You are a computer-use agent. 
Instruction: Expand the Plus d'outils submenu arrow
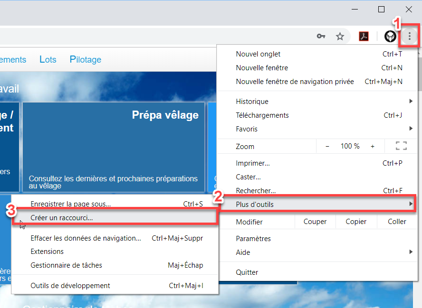411,204
